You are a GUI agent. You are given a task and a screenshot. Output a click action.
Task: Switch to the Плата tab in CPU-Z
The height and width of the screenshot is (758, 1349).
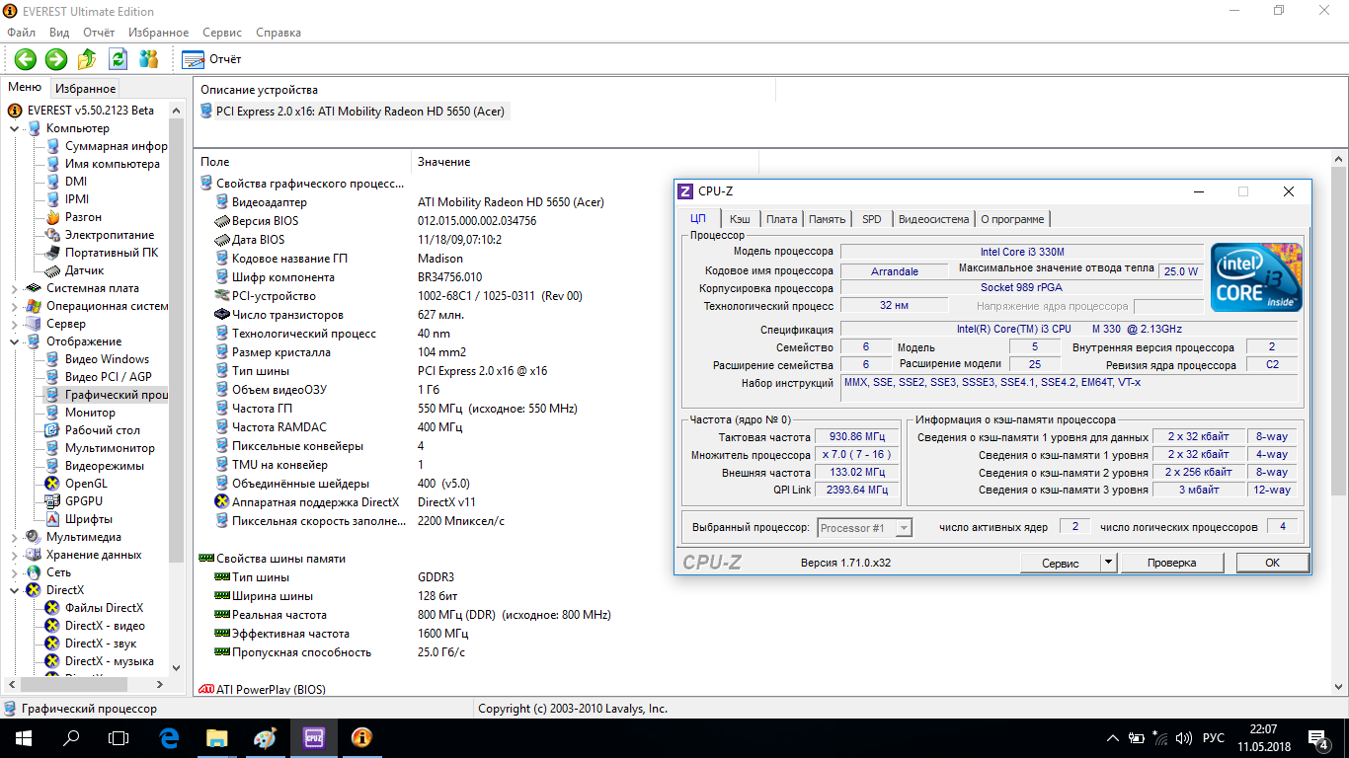tap(781, 219)
